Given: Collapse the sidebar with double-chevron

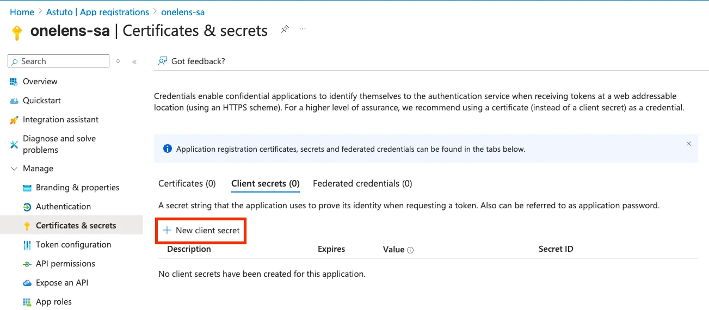Looking at the screenshot, I should pyautogui.click(x=134, y=61).
